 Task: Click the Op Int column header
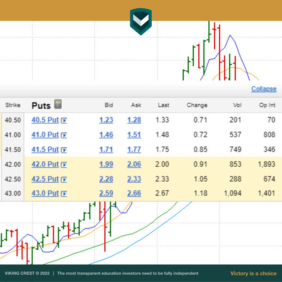coord(267,105)
